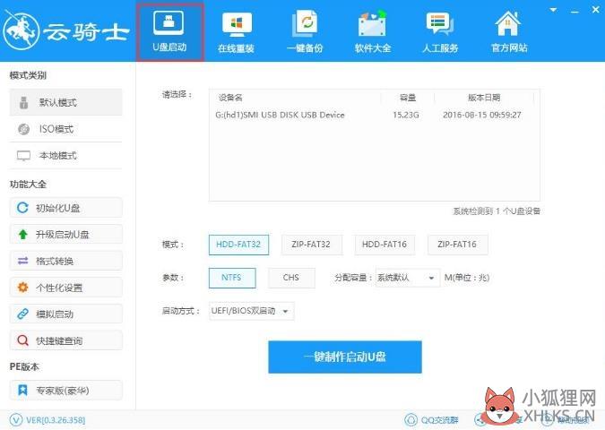The width and height of the screenshot is (605, 430).
Task: Choose 专家版(豪华) PE version
Action: tap(65, 391)
